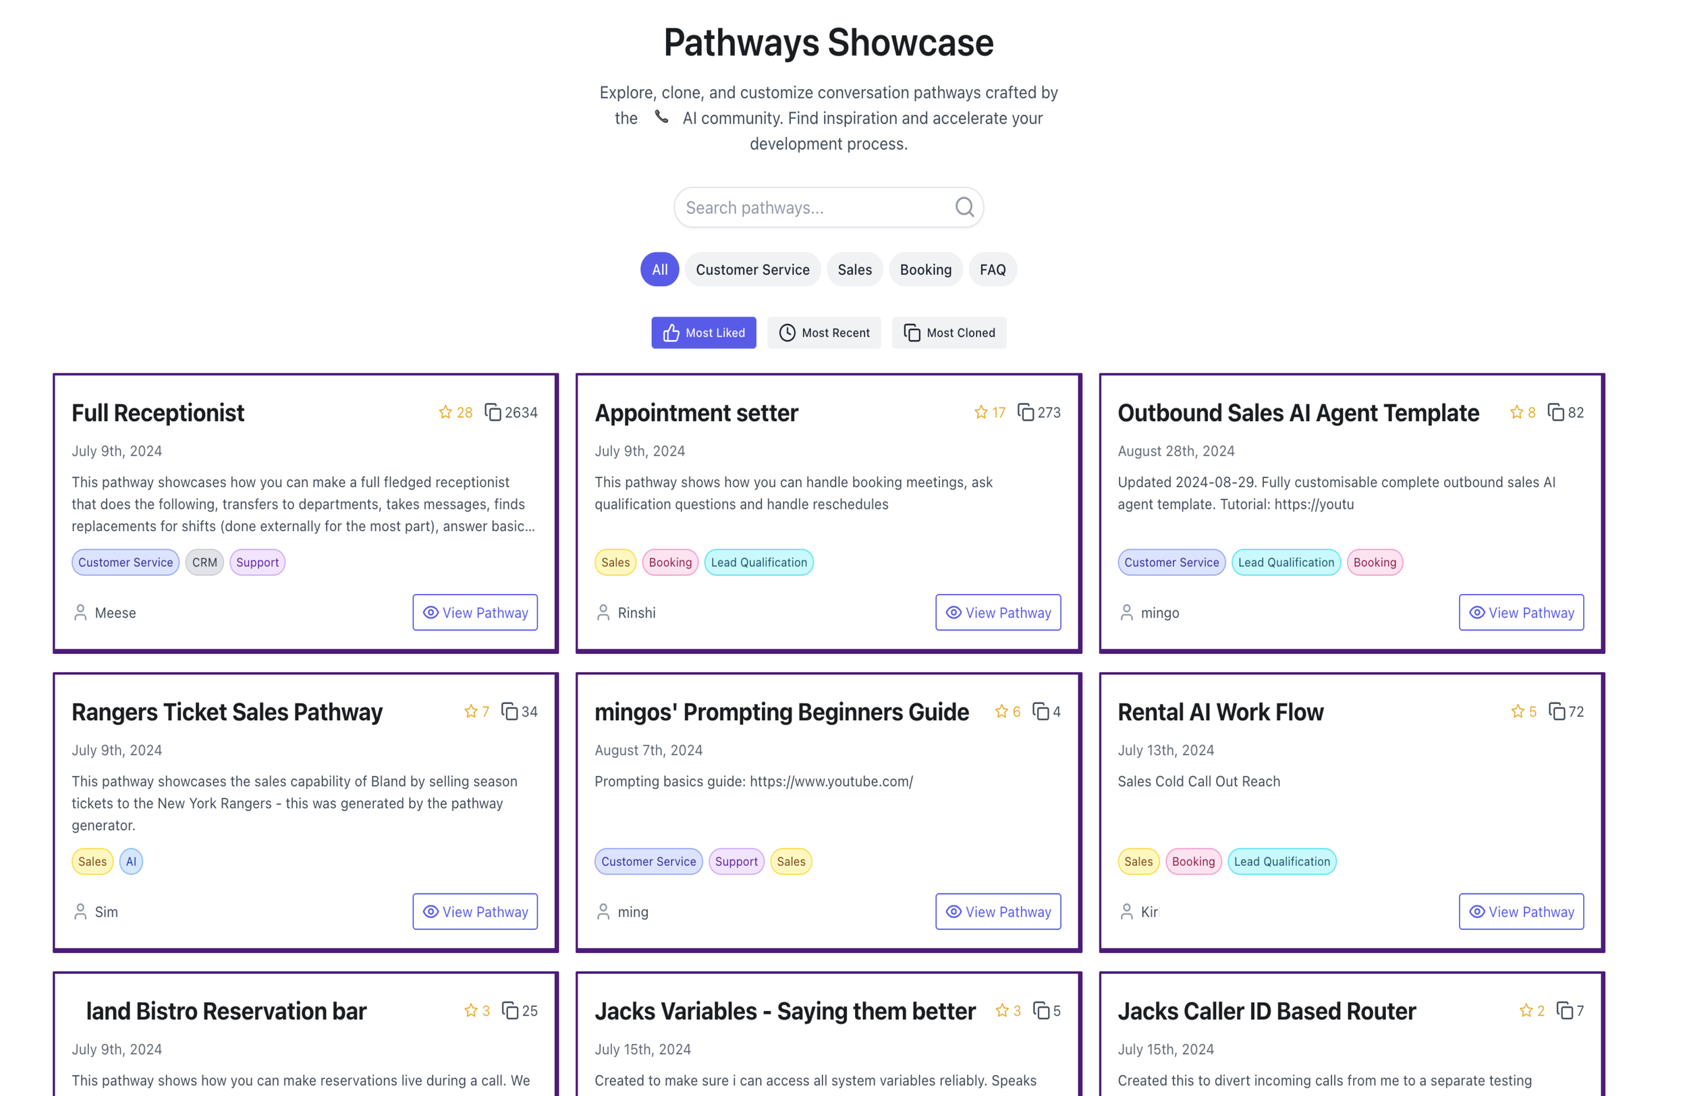Select the All category filter
Viewport: 1687px width, 1096px height.
coord(659,269)
